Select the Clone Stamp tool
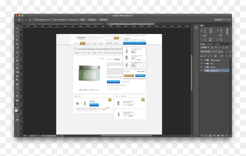This screenshot has height=156, width=246. coord(17,60)
